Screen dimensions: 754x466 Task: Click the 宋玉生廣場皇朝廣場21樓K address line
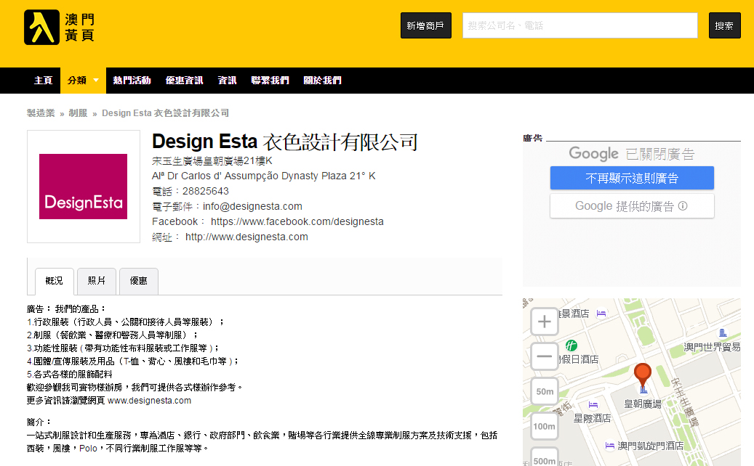(x=212, y=160)
